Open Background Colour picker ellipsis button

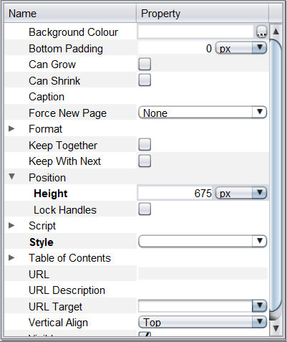[261, 32]
